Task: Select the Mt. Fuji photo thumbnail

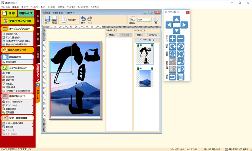Action: click(x=145, y=79)
